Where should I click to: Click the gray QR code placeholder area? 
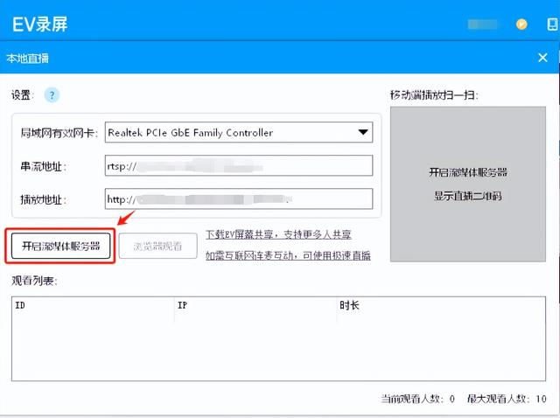pyautogui.click(x=468, y=185)
